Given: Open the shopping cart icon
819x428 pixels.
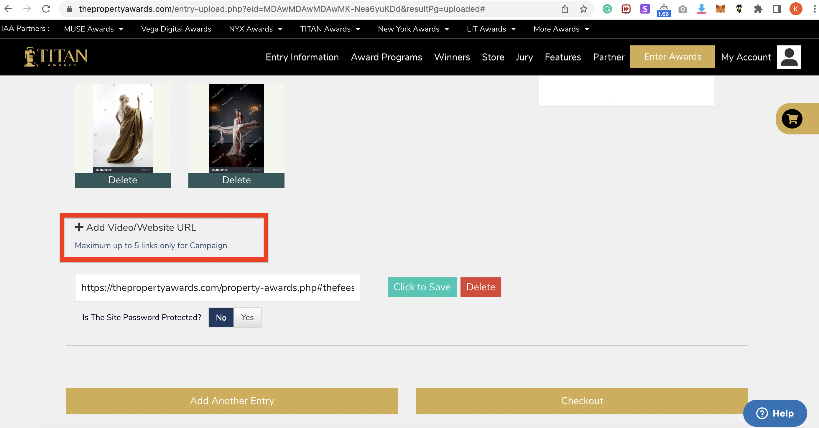Looking at the screenshot, I should [x=792, y=119].
